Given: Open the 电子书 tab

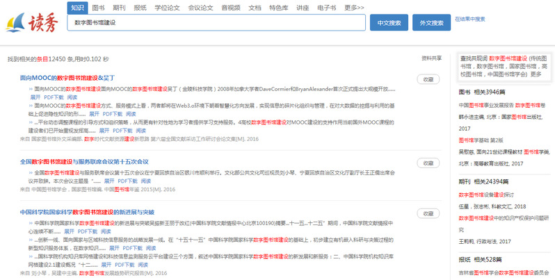Looking at the screenshot, I should click(327, 8).
